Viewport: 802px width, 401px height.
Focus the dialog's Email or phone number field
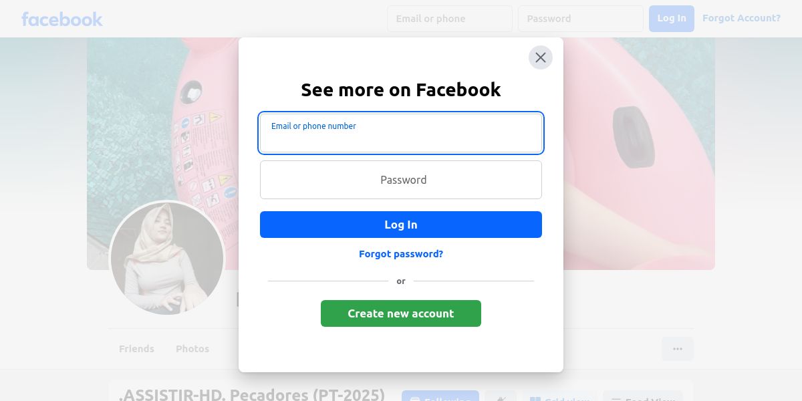[401, 133]
